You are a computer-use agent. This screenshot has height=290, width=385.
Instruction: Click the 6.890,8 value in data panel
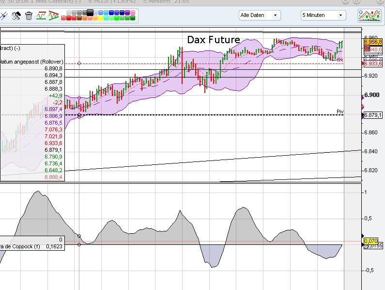click(53, 68)
